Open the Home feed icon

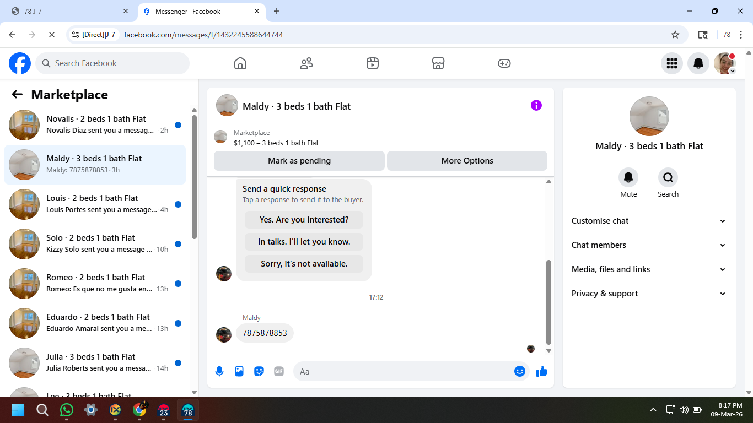click(240, 63)
